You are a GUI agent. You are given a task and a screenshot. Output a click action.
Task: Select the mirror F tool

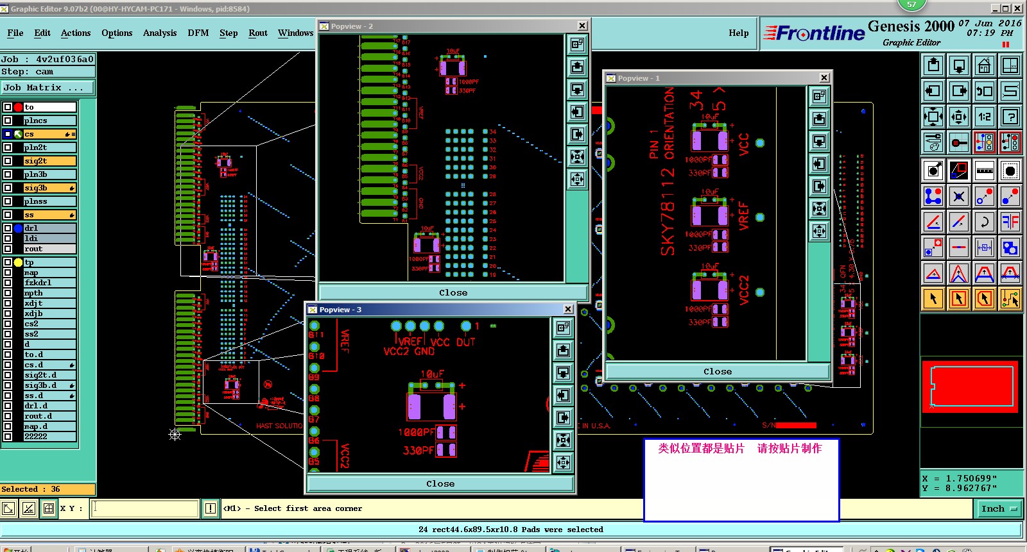pos(1010,222)
